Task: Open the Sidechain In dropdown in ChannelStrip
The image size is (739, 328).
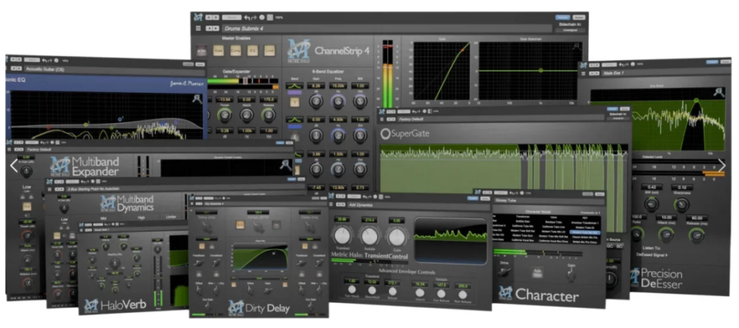Action: 570,30
